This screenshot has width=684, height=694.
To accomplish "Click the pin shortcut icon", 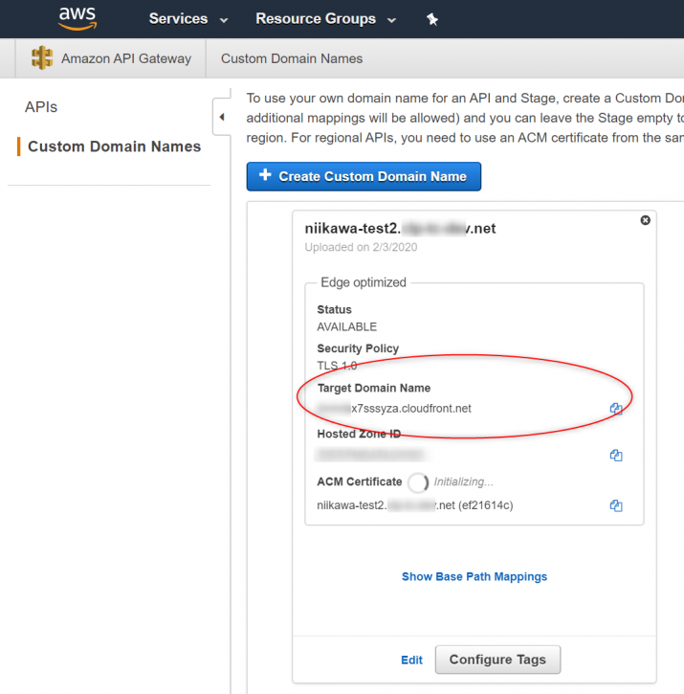I will [x=432, y=19].
